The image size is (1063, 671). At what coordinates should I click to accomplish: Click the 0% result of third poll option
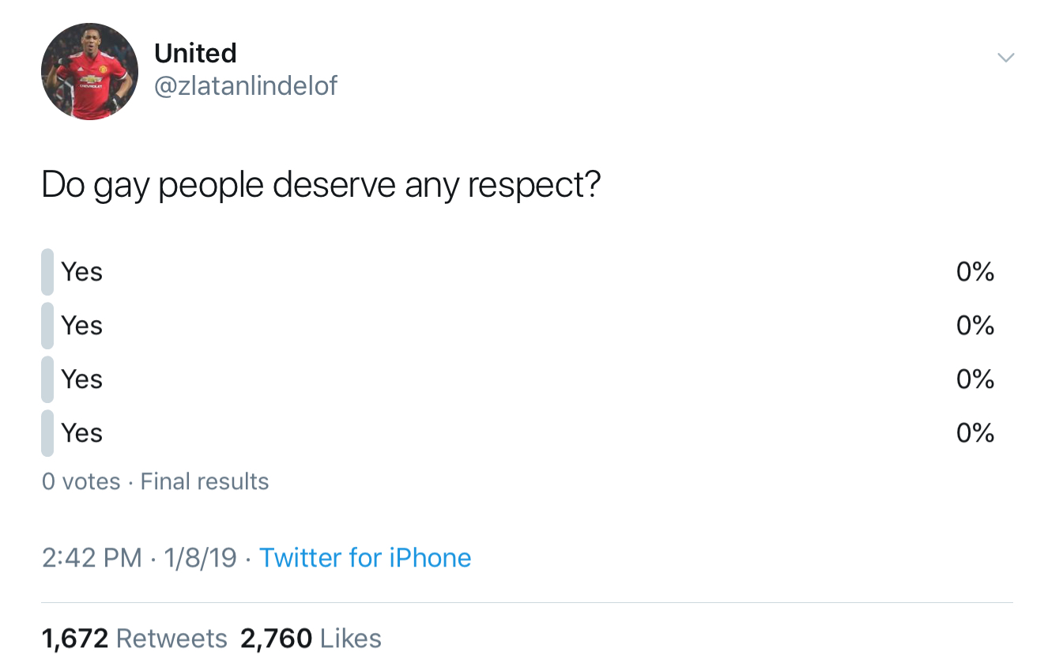pyautogui.click(x=974, y=379)
